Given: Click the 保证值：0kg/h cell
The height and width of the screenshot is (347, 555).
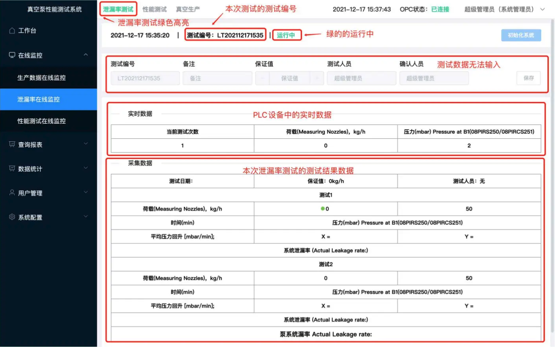Looking at the screenshot, I should pyautogui.click(x=326, y=181).
